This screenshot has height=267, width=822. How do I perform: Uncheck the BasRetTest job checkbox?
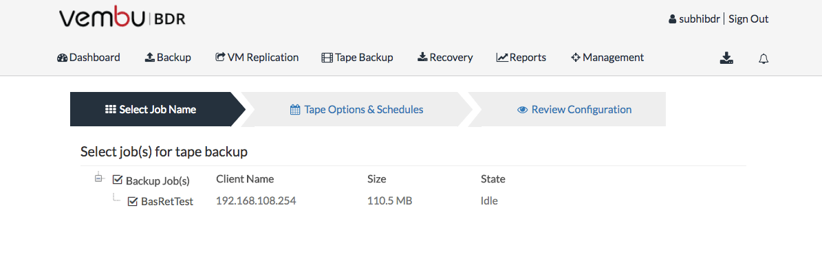coord(133,201)
